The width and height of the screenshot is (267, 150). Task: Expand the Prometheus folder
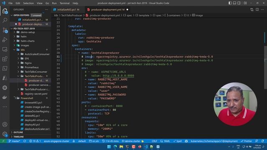coord(32,67)
